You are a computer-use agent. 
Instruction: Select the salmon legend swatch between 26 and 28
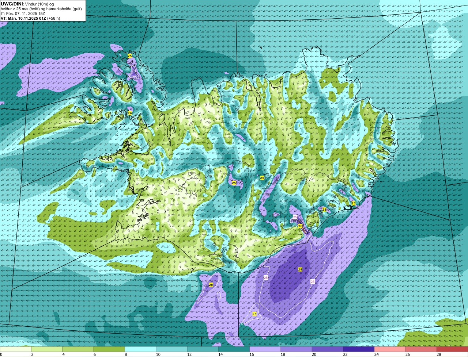click(x=421, y=349)
